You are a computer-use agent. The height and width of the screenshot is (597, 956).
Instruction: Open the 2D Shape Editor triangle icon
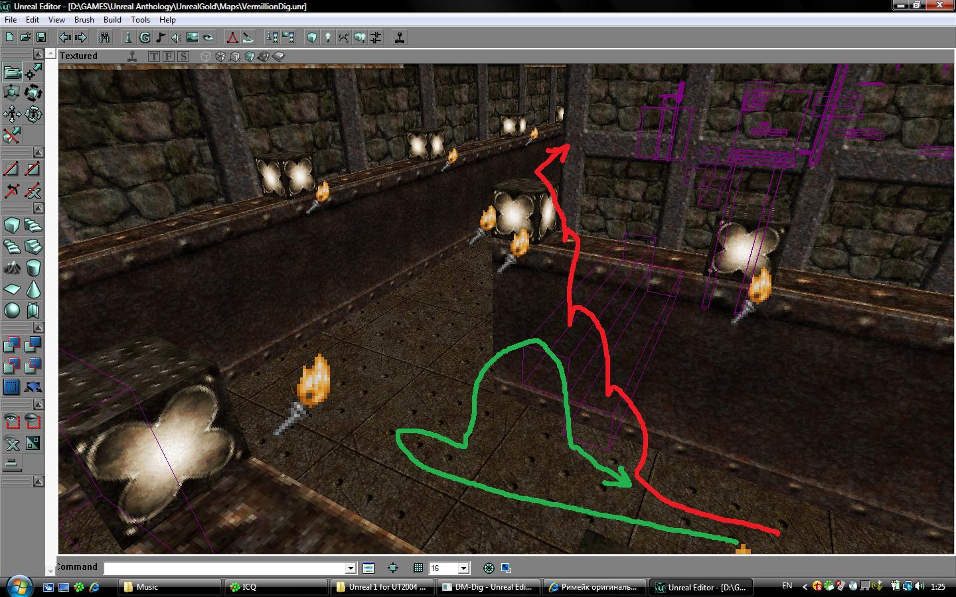click(x=232, y=38)
